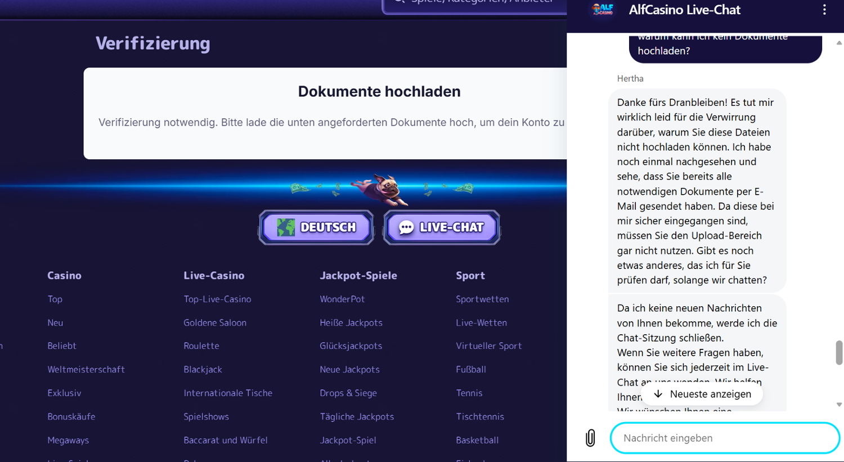The height and width of the screenshot is (462, 844).
Task: Click the paperclip attachment icon
Action: (x=590, y=438)
